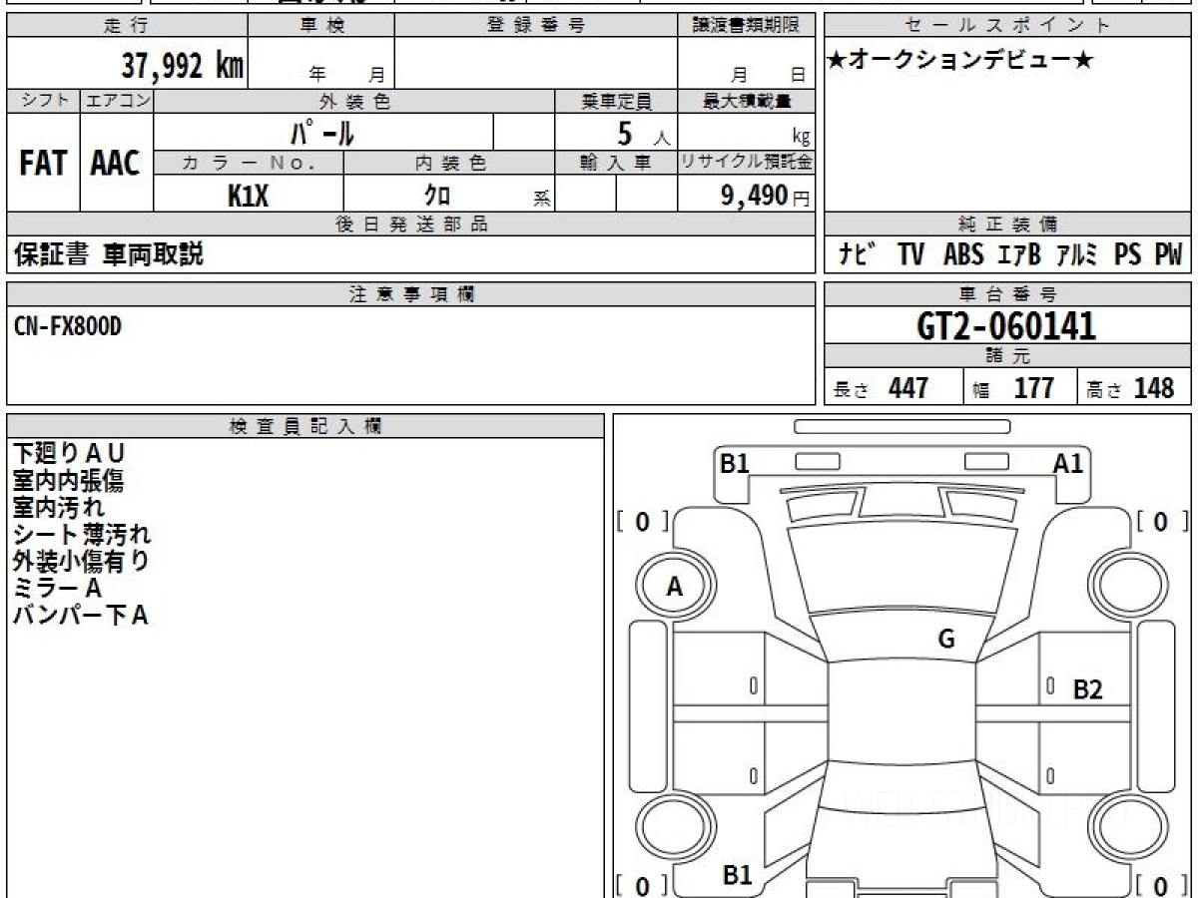
Task: Select the リサイクル預託金 header
Action: [x=747, y=164]
